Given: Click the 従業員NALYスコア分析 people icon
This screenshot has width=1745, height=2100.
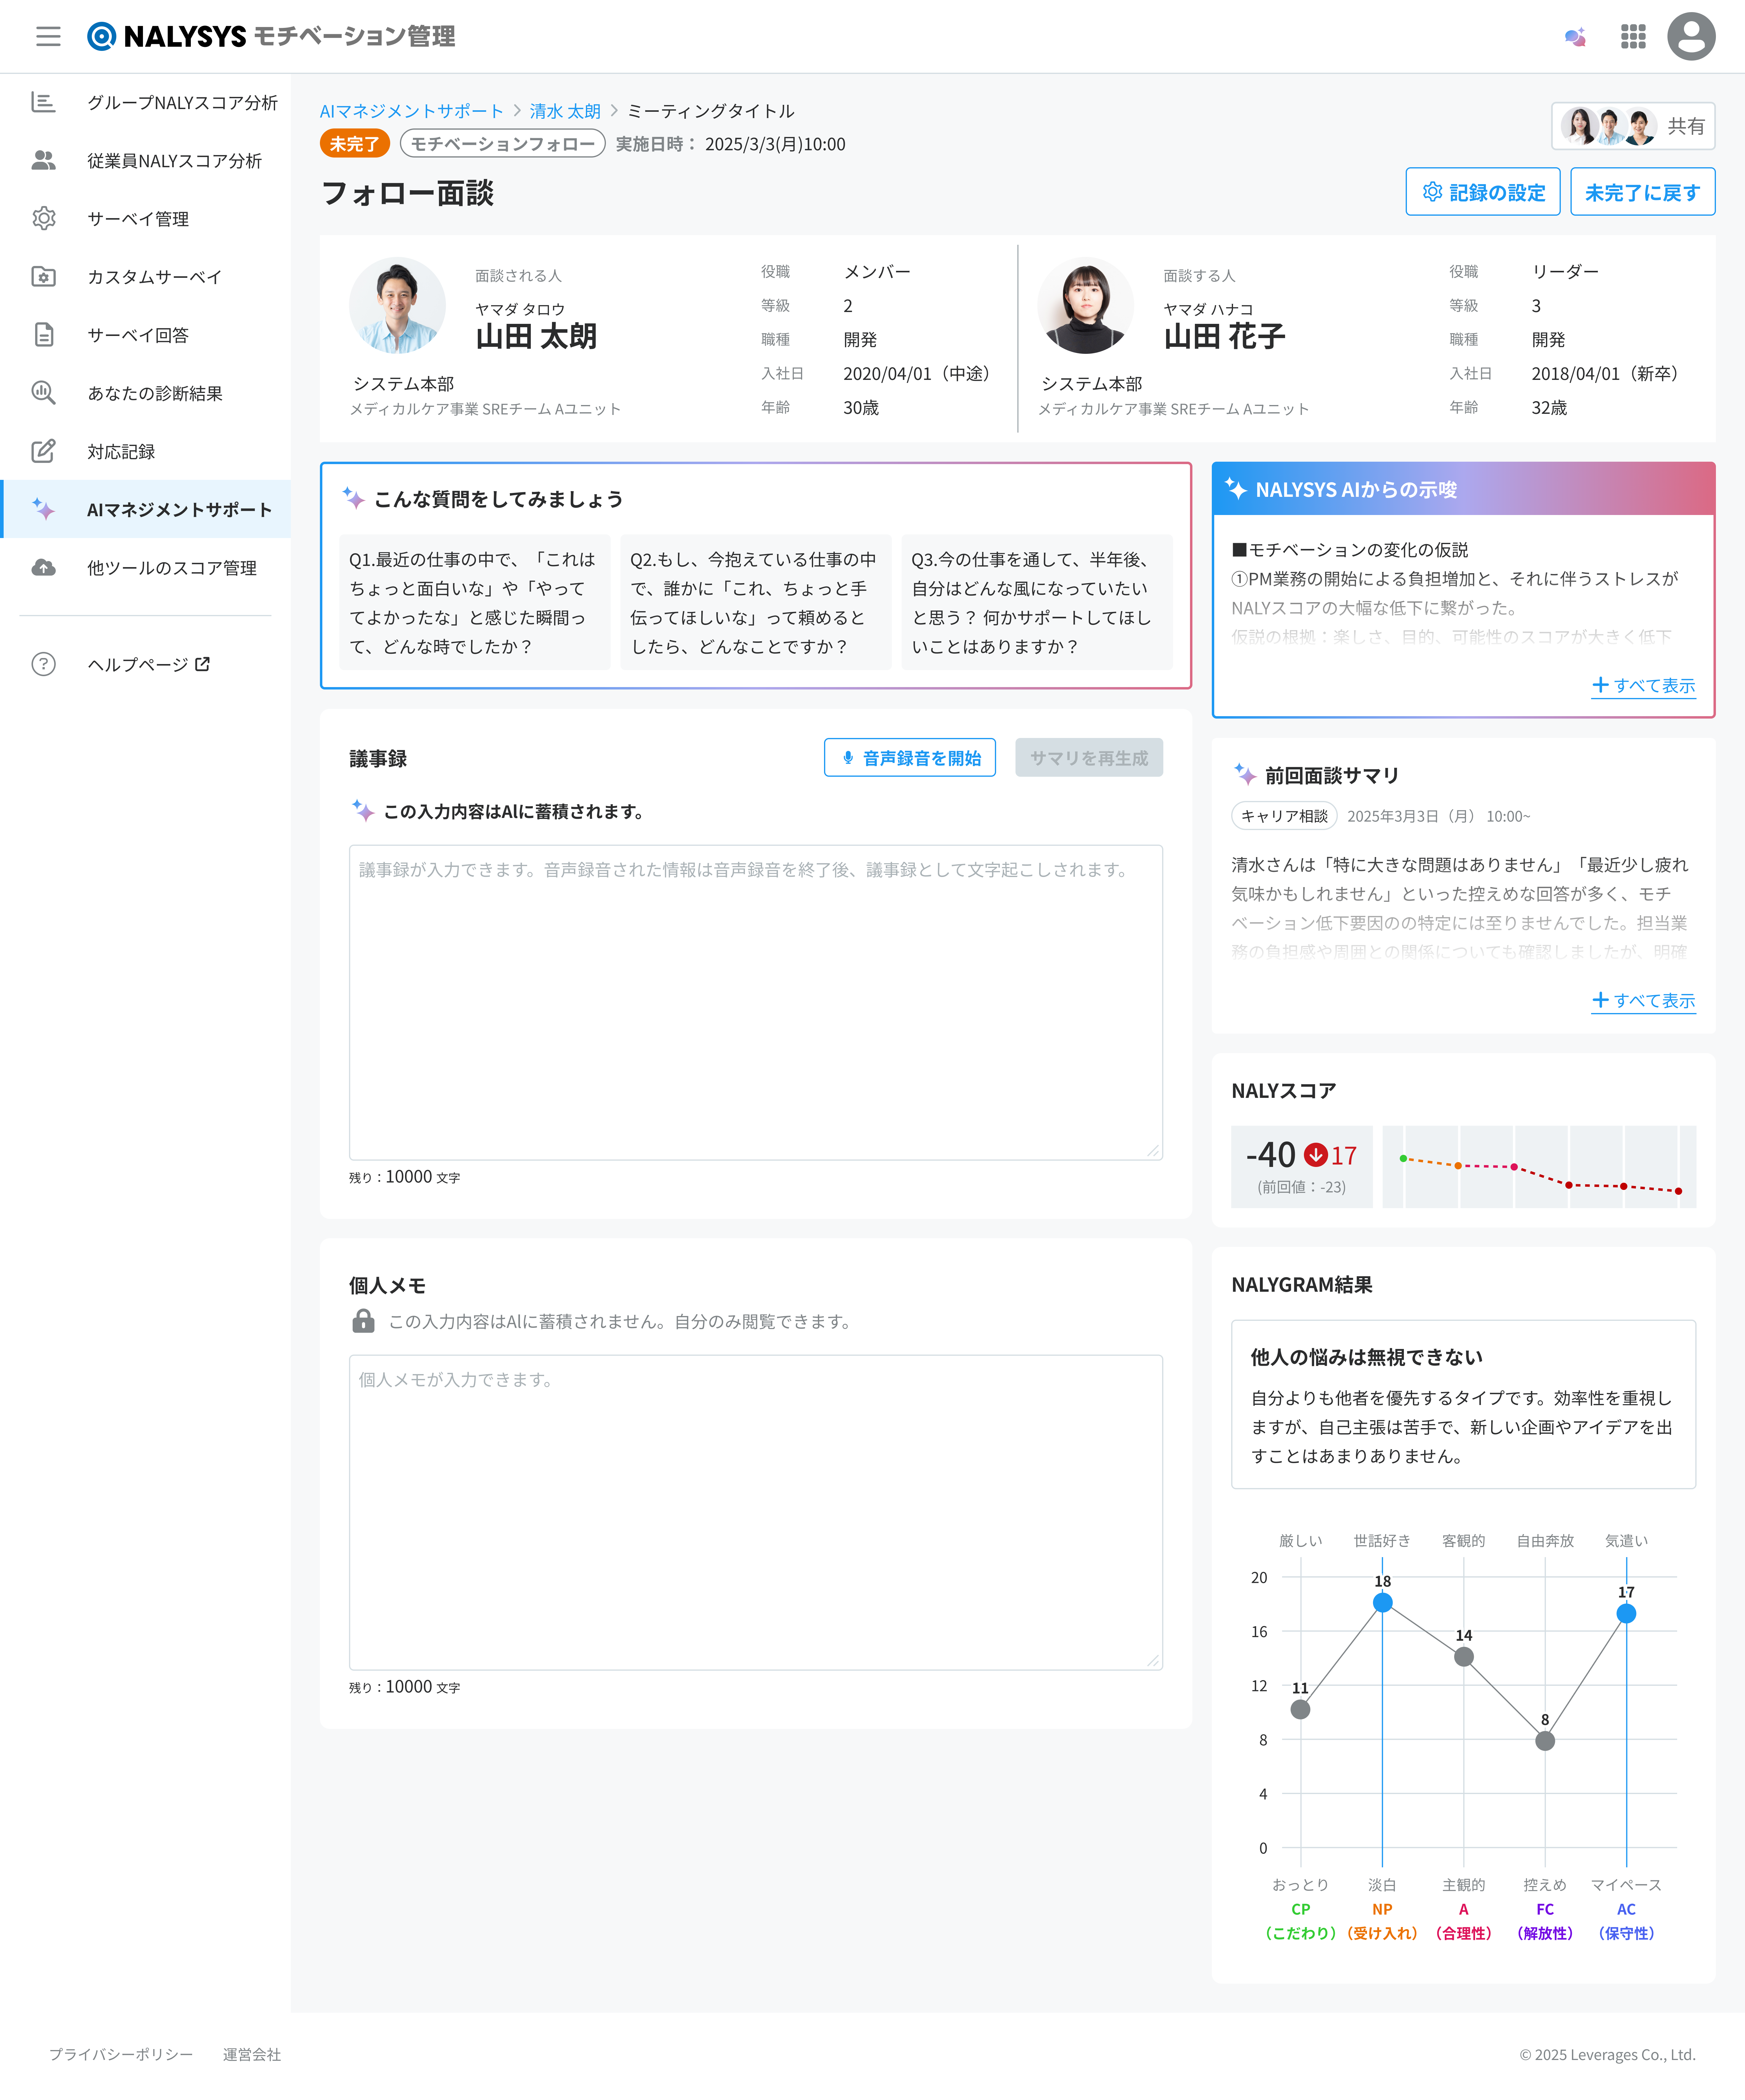Looking at the screenshot, I should pos(43,160).
